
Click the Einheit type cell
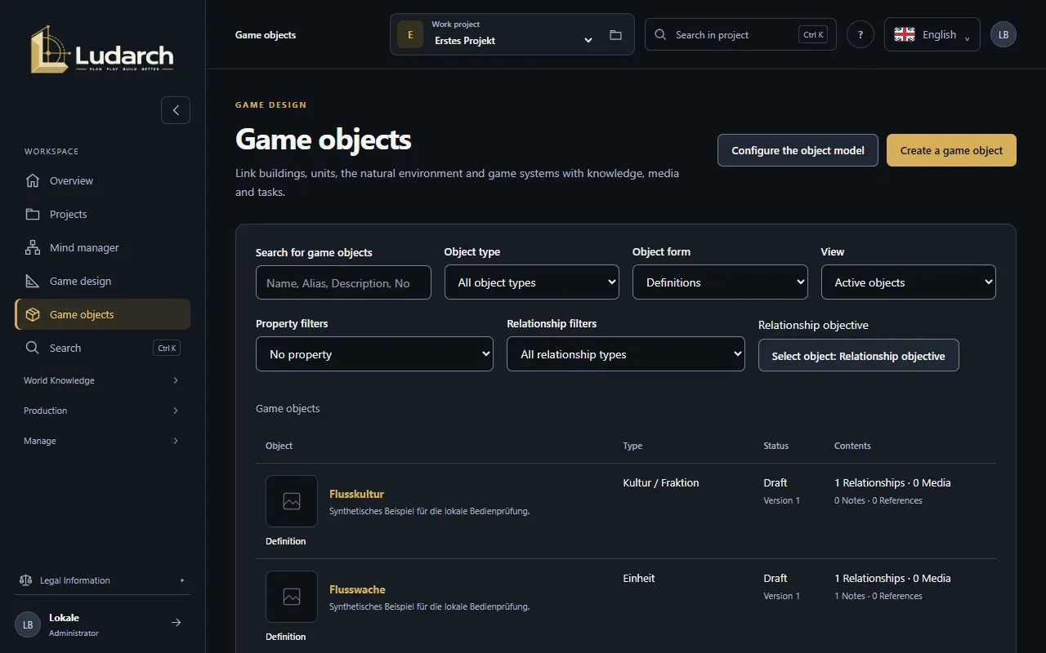click(x=639, y=578)
